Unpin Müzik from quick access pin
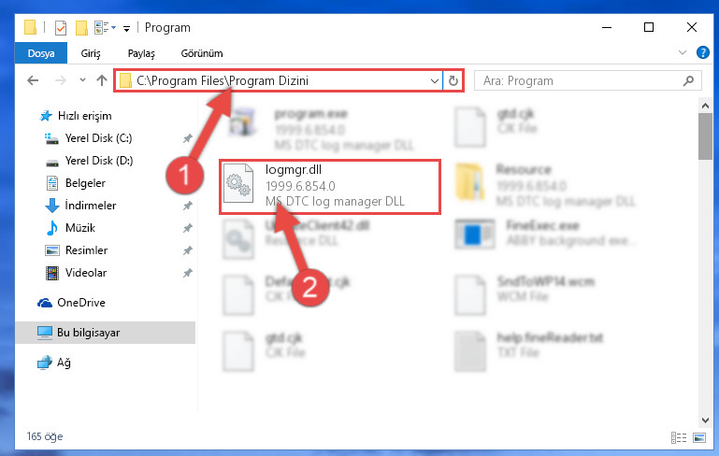This screenshot has height=456, width=719. tap(187, 228)
